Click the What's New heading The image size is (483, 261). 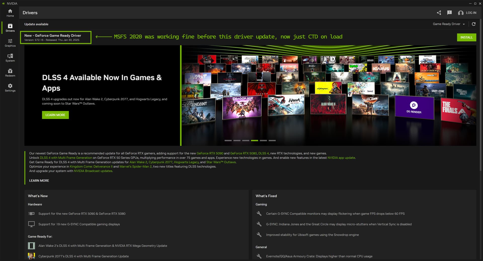[38, 196]
